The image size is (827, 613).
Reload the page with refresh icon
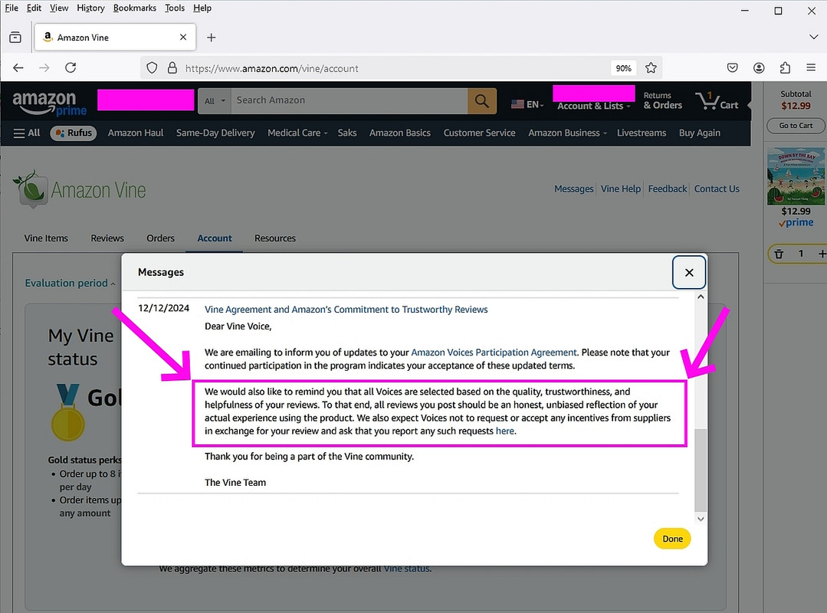click(x=71, y=67)
